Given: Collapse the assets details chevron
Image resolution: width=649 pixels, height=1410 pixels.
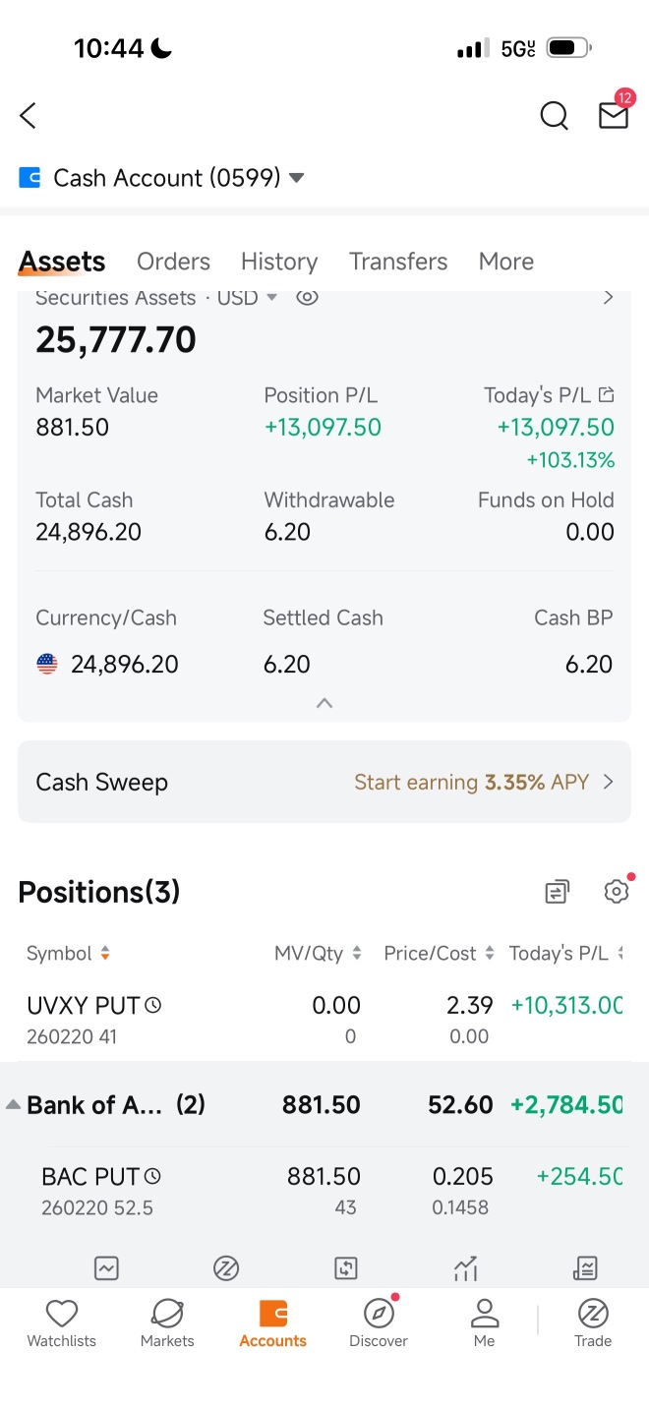Looking at the screenshot, I should click(324, 703).
